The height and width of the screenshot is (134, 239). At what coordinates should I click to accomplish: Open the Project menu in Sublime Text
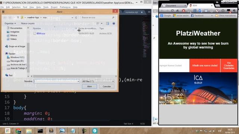54,7
